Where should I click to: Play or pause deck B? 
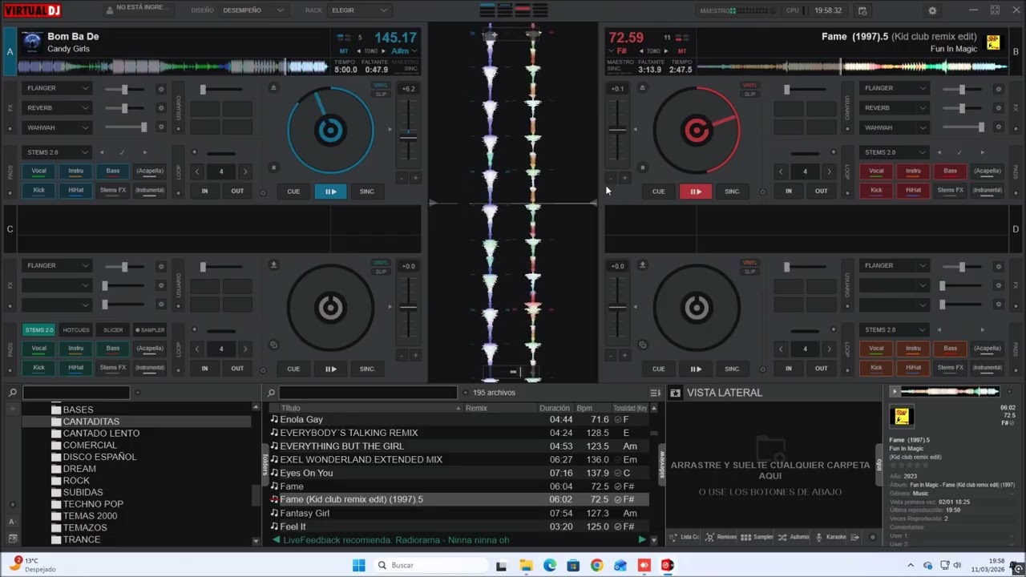pos(695,192)
